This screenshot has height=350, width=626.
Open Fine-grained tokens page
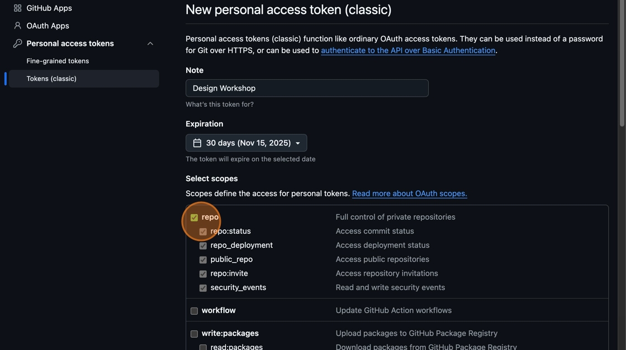58,61
